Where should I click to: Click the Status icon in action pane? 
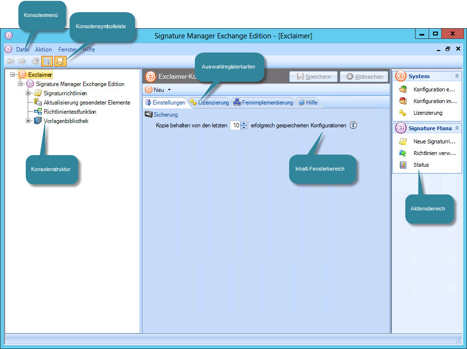403,165
